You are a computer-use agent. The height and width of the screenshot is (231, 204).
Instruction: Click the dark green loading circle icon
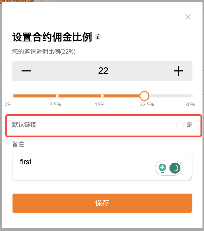click(x=175, y=168)
